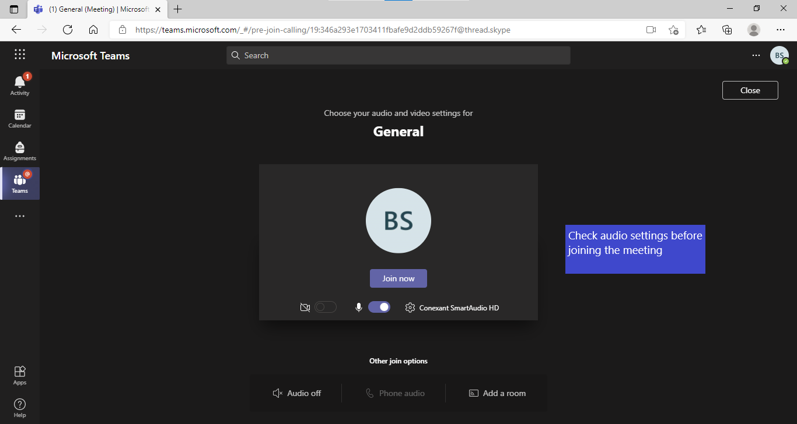This screenshot has width=797, height=424.
Task: Open Help in sidebar
Action: pos(20,408)
